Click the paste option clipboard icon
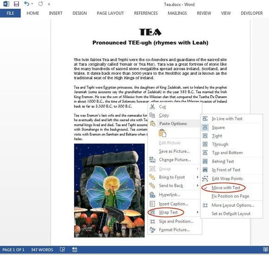The width and height of the screenshot is (269, 255). click(162, 133)
